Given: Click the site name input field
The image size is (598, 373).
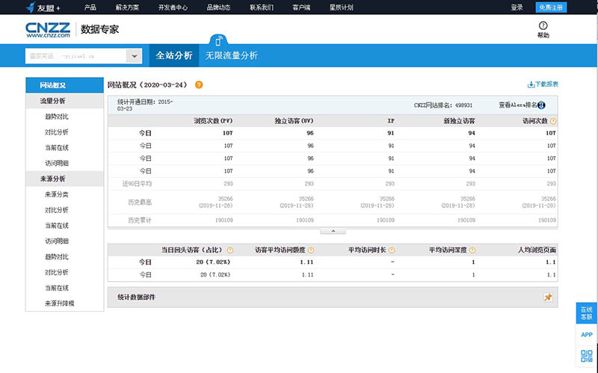Looking at the screenshot, I should click(75, 56).
